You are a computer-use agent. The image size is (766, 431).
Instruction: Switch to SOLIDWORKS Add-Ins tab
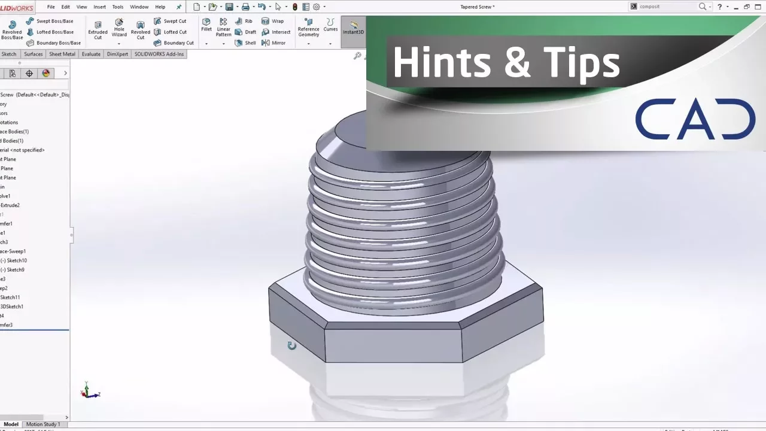coord(159,54)
